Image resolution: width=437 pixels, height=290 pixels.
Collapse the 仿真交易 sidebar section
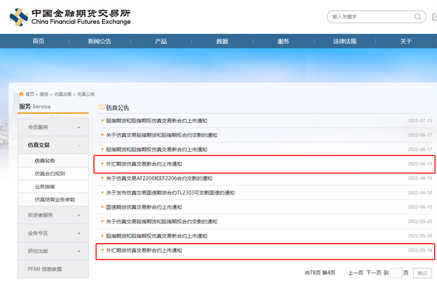(79, 146)
